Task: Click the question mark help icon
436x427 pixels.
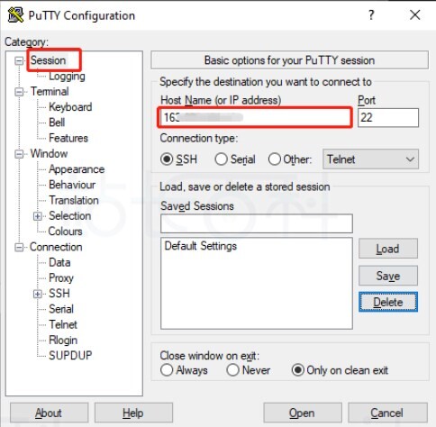Action: tap(371, 14)
